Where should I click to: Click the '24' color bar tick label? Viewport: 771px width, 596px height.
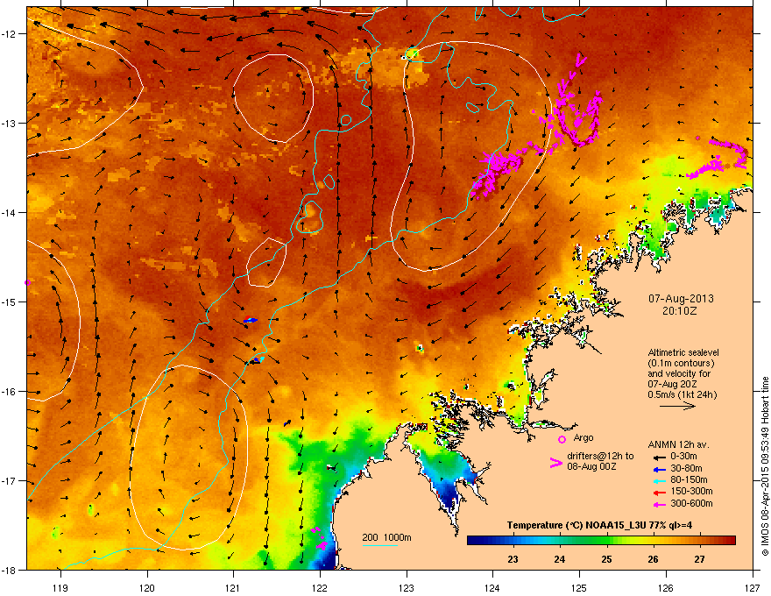(560, 559)
